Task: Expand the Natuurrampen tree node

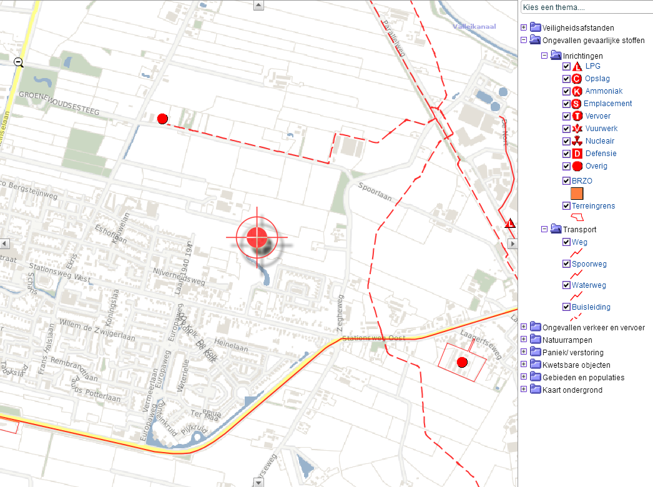Action: (x=524, y=340)
